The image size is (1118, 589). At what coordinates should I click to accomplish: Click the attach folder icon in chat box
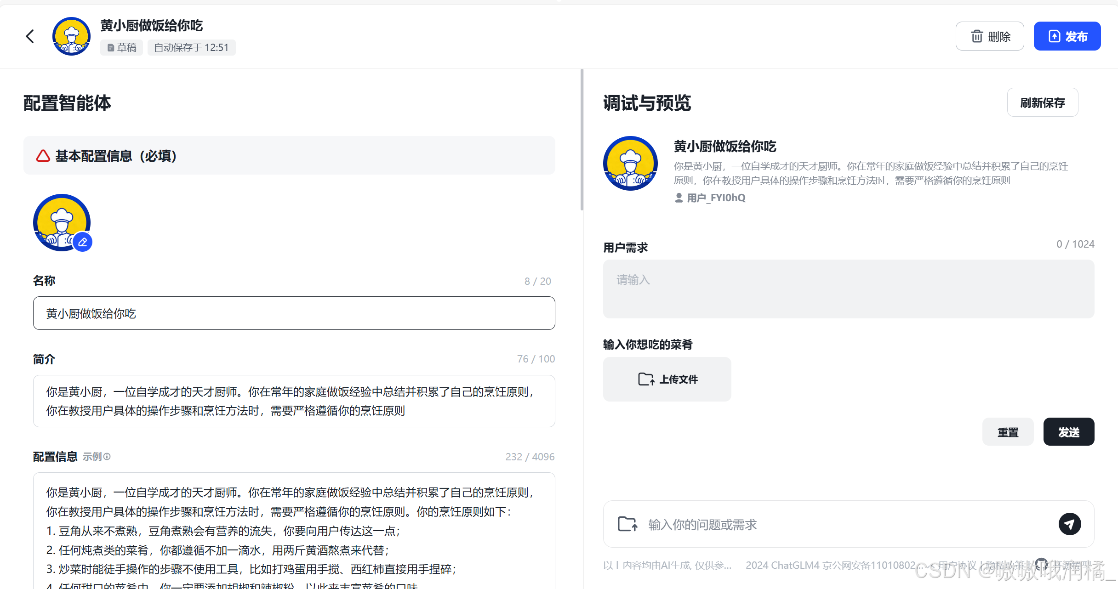coord(627,524)
